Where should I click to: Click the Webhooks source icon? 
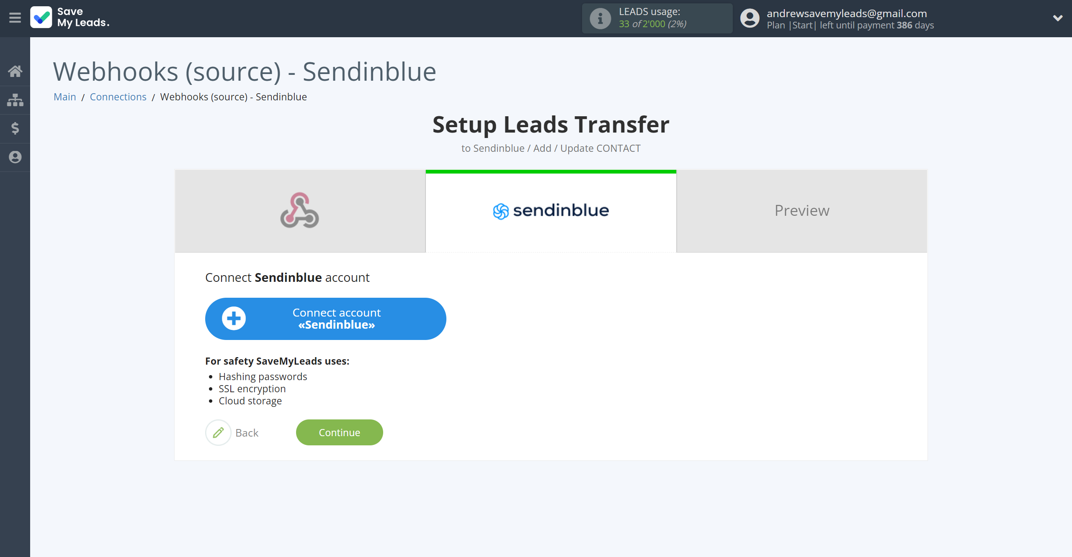point(299,210)
